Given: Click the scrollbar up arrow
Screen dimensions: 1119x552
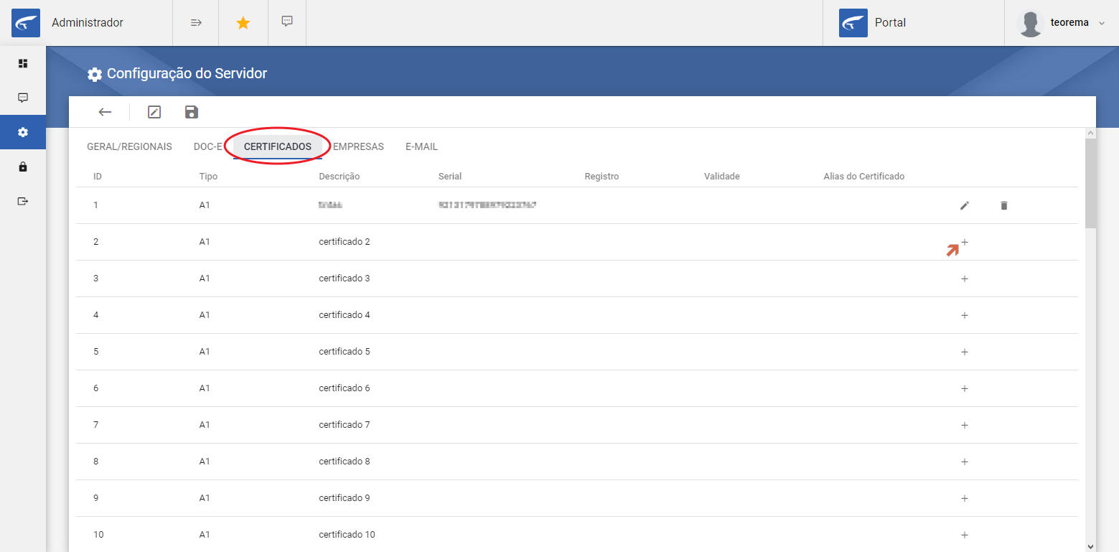Looking at the screenshot, I should [1091, 134].
